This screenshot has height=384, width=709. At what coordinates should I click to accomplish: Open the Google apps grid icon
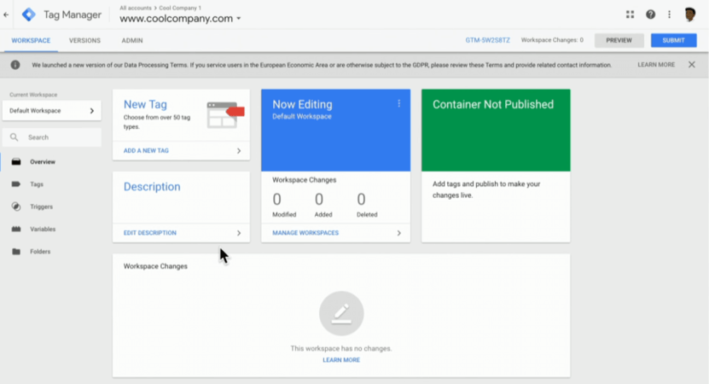[x=630, y=15]
